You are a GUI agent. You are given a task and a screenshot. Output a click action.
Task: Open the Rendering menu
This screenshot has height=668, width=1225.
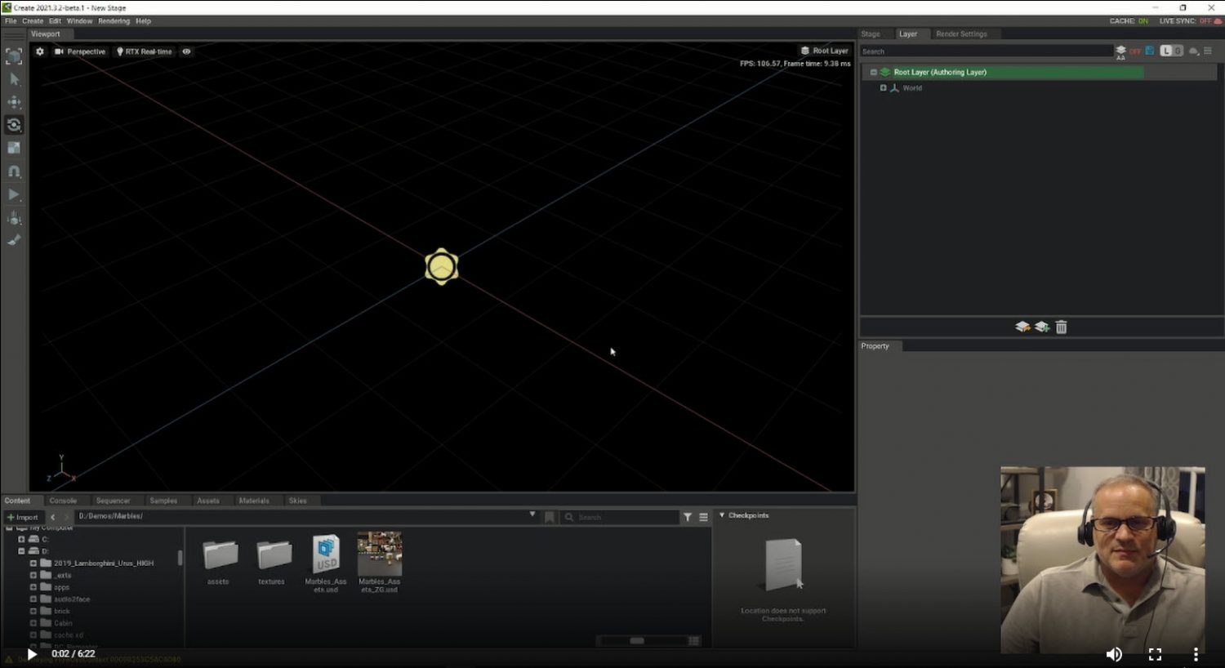(114, 21)
